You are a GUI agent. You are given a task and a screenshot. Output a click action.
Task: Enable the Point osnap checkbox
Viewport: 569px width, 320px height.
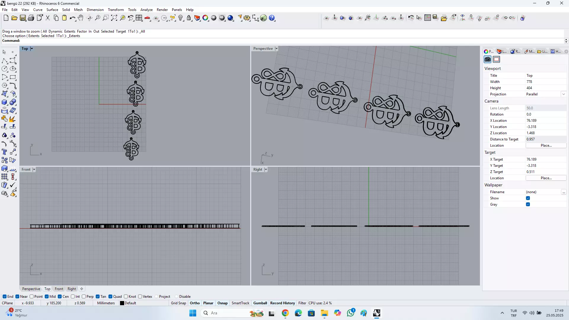pos(32,297)
